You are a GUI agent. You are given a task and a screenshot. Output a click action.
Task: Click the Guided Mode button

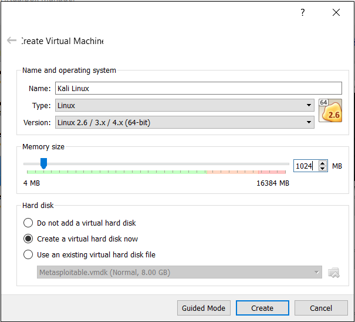[204, 308]
